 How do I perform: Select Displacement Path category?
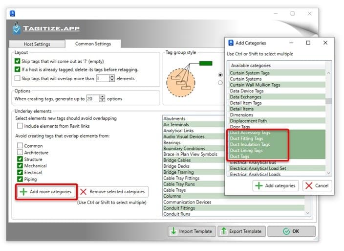[278, 120]
